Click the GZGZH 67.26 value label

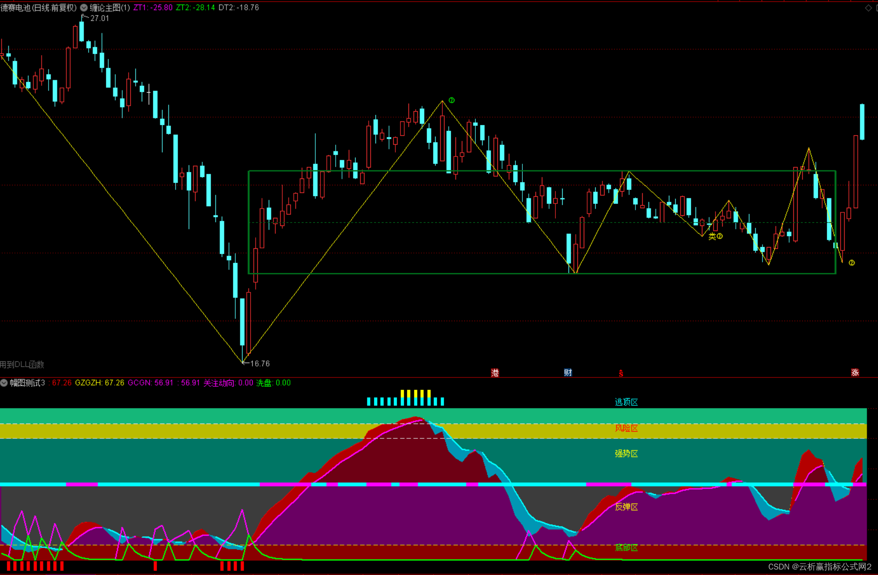coord(99,383)
